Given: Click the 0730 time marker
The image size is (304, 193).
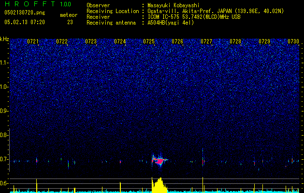Looking at the screenshot, I should (293, 41).
